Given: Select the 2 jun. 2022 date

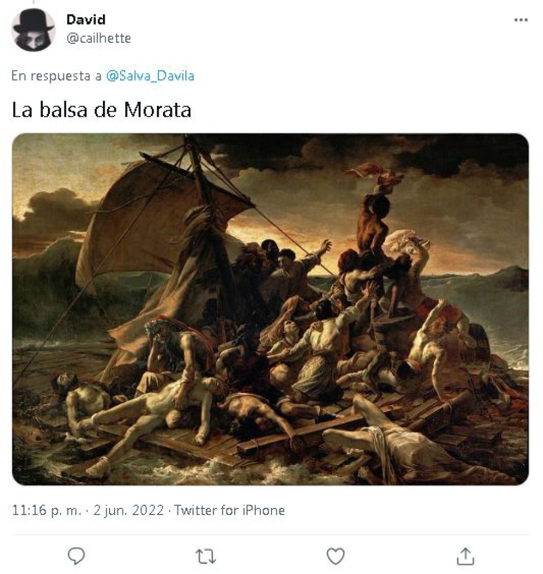Looking at the screenshot, I should tap(129, 510).
